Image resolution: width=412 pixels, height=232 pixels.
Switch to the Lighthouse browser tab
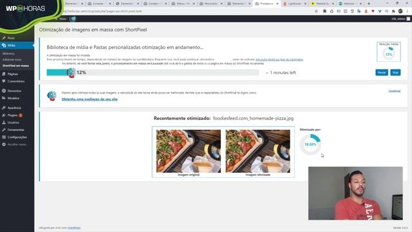294,4
